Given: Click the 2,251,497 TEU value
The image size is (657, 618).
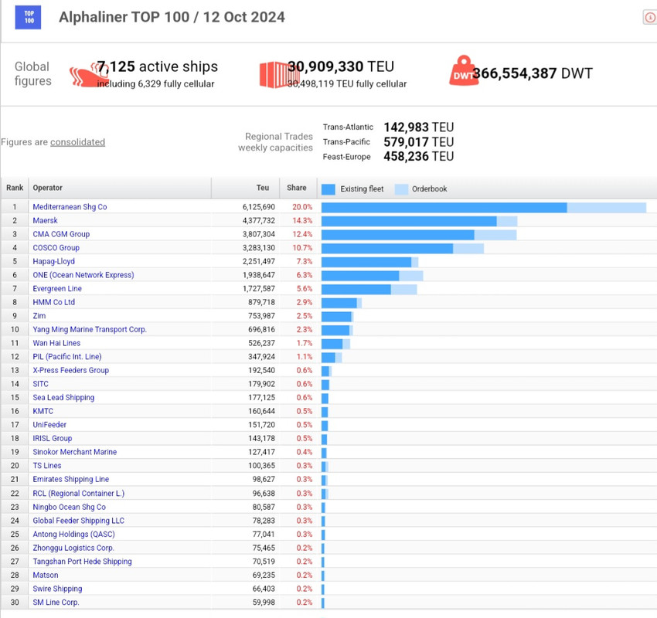Looking at the screenshot, I should [258, 261].
